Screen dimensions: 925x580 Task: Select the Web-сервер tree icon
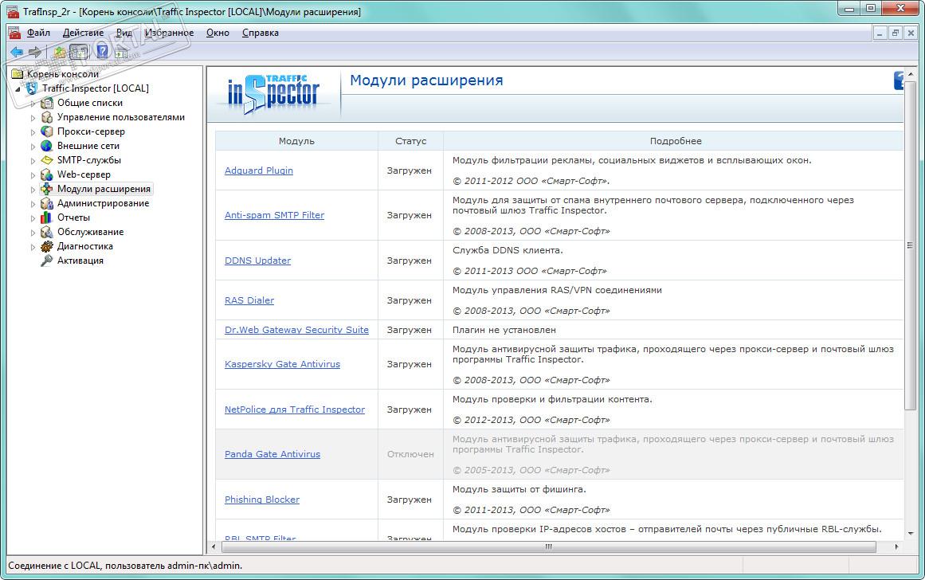[46, 174]
